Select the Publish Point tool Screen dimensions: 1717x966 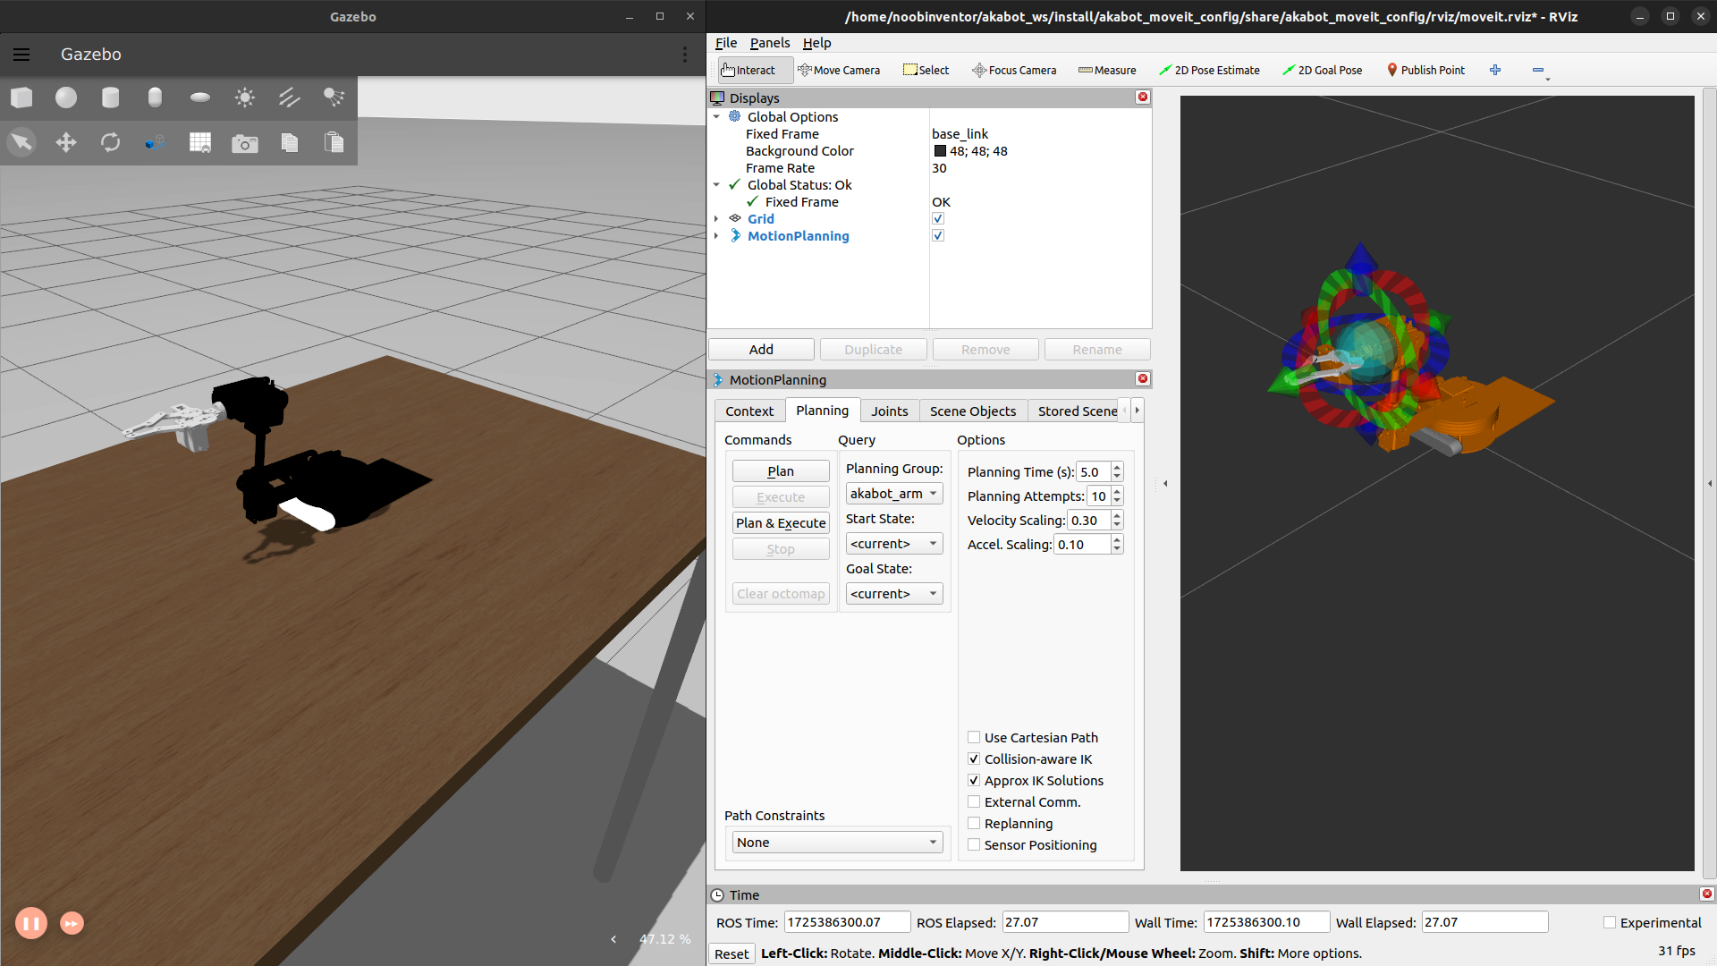(x=1425, y=70)
